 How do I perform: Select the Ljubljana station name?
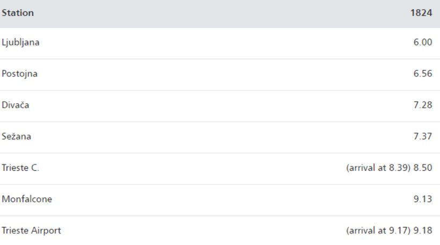point(20,42)
